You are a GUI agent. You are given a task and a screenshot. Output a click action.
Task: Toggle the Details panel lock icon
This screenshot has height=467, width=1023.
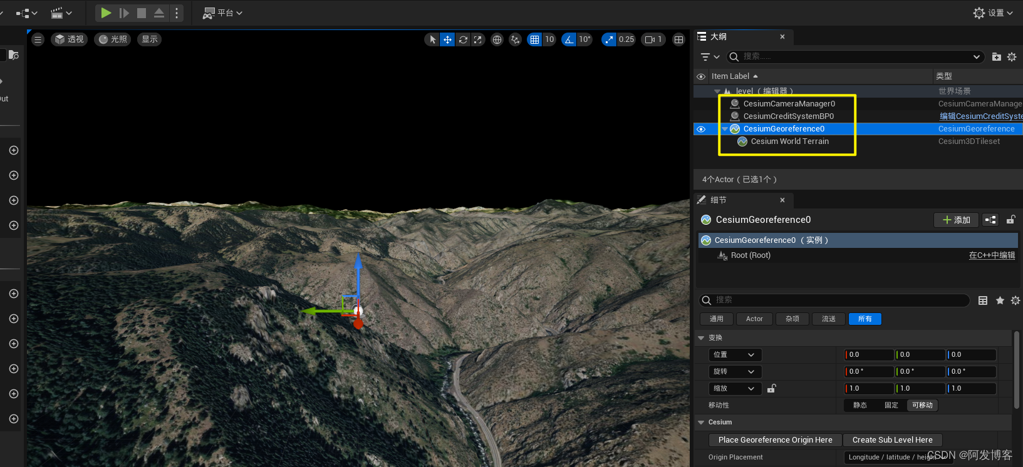click(x=1010, y=220)
